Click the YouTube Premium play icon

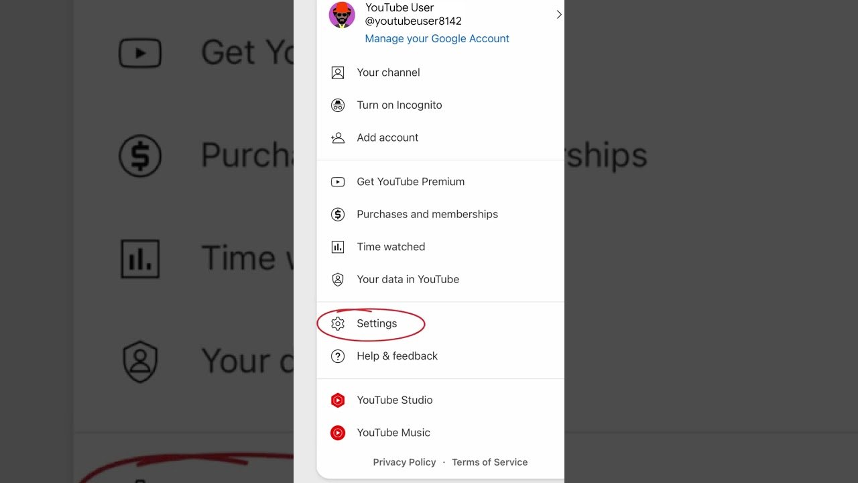click(x=338, y=182)
